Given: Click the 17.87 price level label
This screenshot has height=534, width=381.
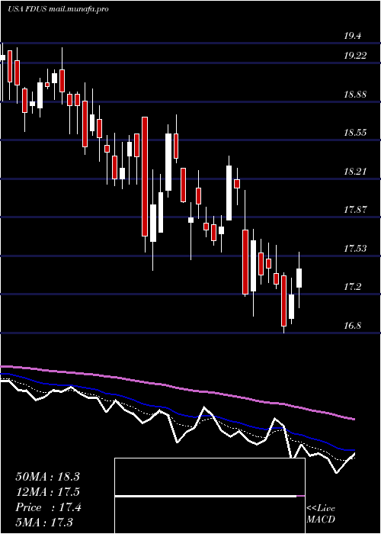Looking at the screenshot, I should [x=355, y=210].
